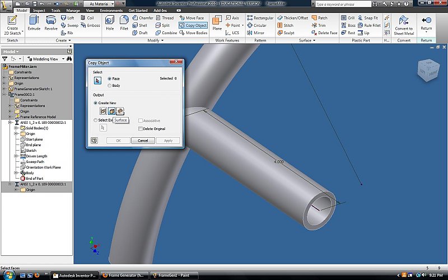Create a work Plane

[x=217, y=23]
